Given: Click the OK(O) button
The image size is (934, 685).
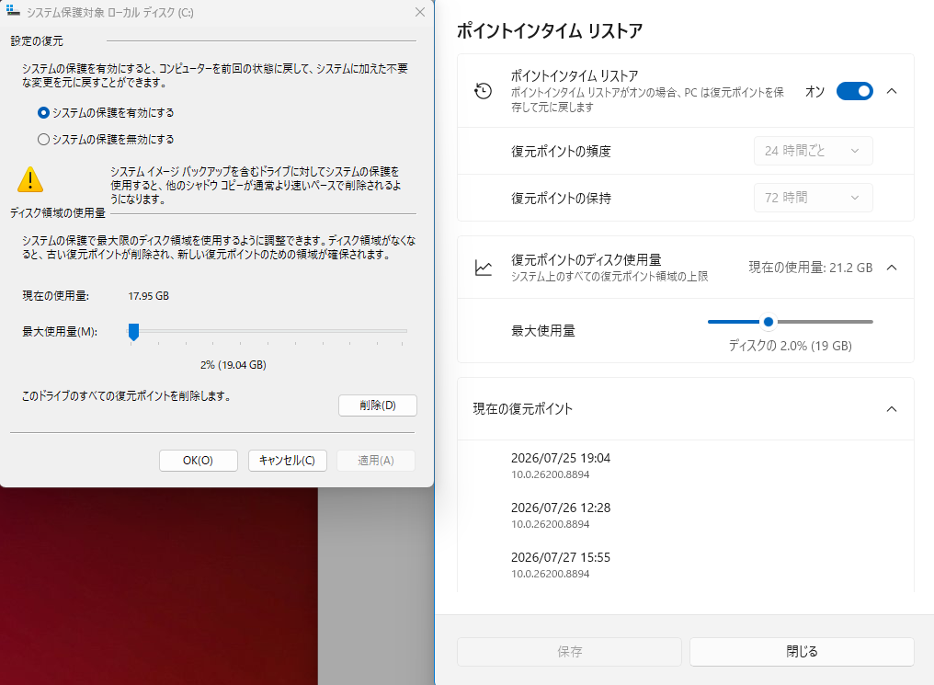Looking at the screenshot, I should [x=199, y=461].
